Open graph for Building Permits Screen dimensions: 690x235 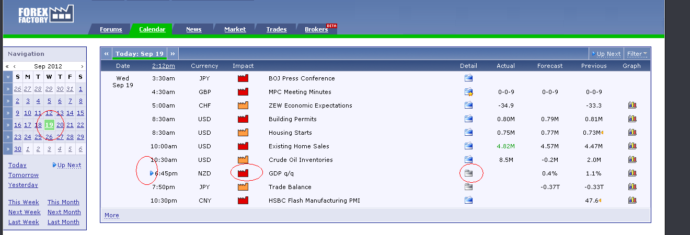coord(632,119)
